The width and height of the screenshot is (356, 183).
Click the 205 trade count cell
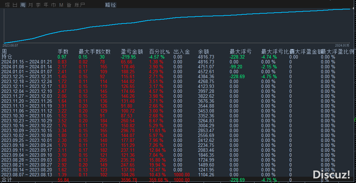coord(104,160)
